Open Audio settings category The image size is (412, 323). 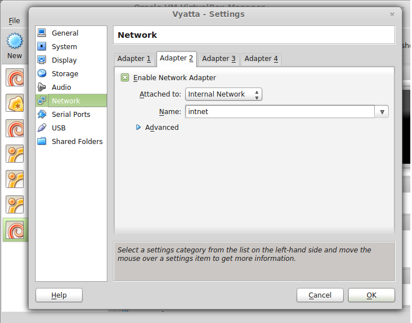[x=71, y=87]
